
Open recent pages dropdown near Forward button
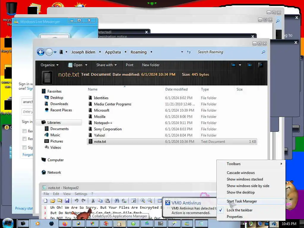click(x=55, y=52)
